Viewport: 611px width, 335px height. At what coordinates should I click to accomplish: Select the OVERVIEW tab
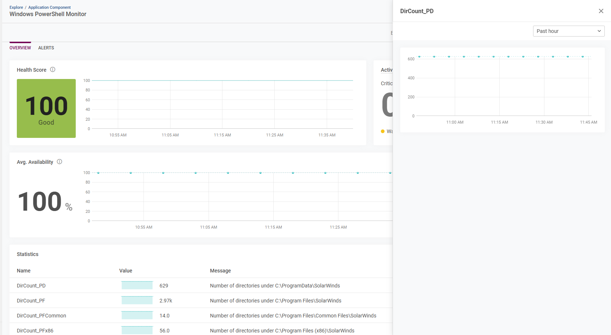point(20,48)
